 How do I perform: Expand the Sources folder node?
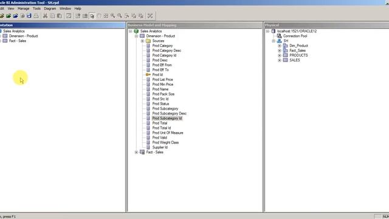click(142, 41)
